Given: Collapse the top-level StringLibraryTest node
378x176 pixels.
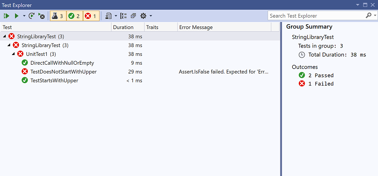Looking at the screenshot, I should [x=4, y=36].
